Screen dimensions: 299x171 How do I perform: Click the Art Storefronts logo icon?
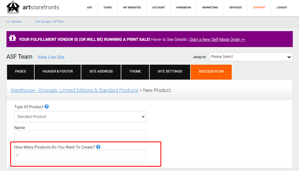(x=13, y=7)
